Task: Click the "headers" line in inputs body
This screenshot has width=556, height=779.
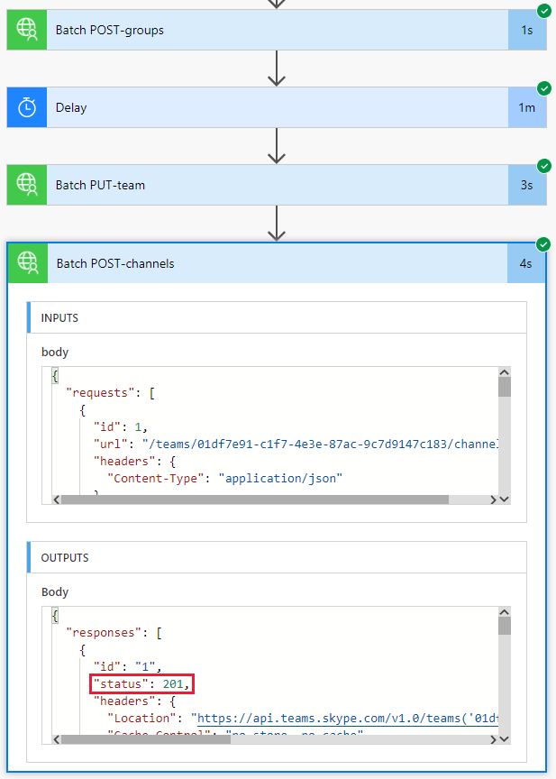Action: coord(134,461)
